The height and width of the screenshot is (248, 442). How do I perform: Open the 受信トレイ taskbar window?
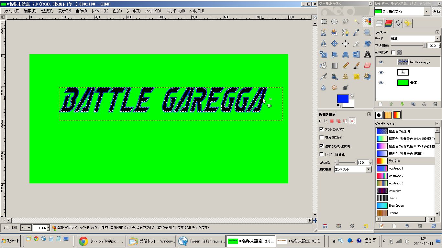point(152,241)
